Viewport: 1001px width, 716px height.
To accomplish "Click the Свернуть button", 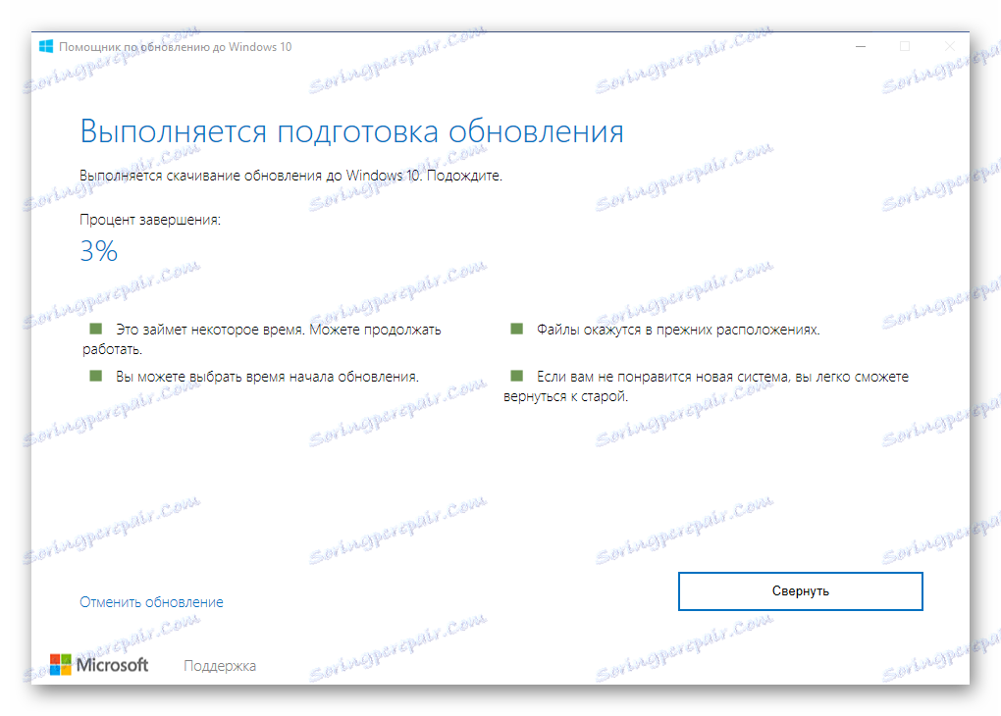I will click(x=800, y=590).
